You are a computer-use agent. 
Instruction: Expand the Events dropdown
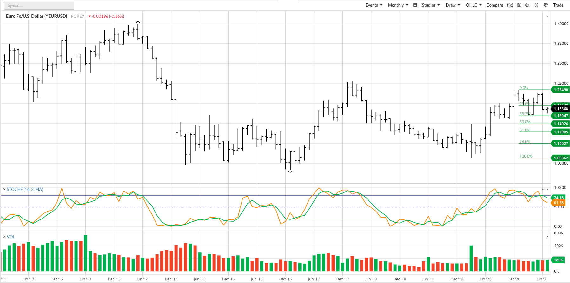tap(374, 5)
